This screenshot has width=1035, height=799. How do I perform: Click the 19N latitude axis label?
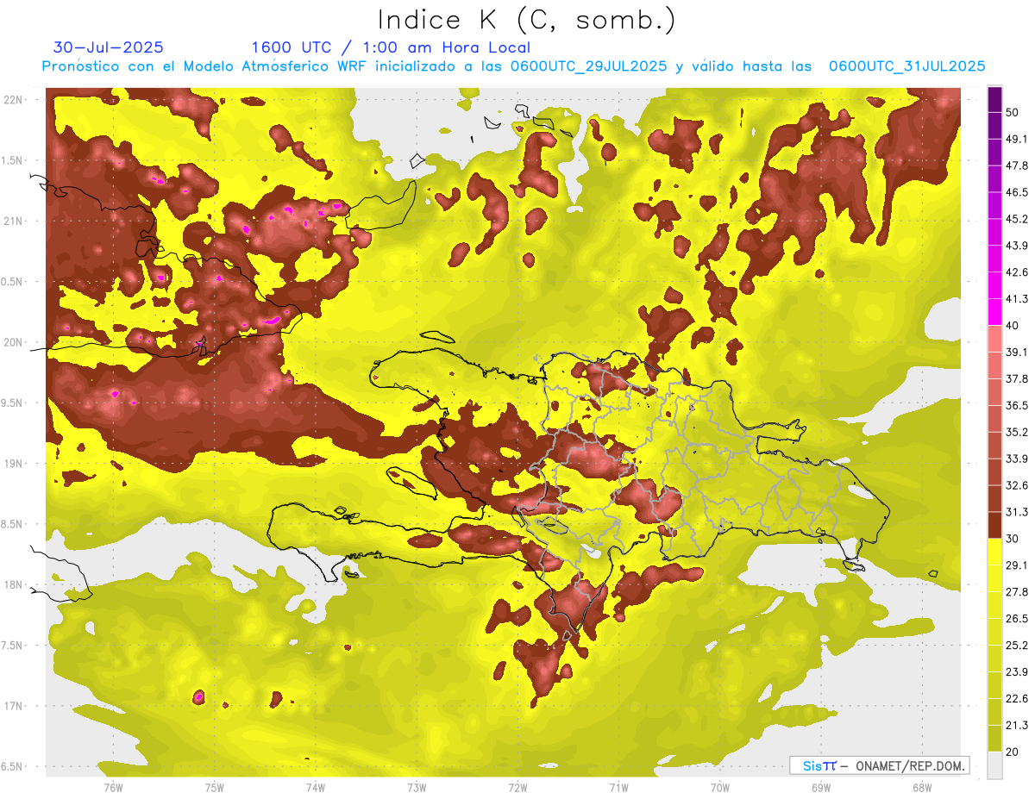click(x=14, y=464)
